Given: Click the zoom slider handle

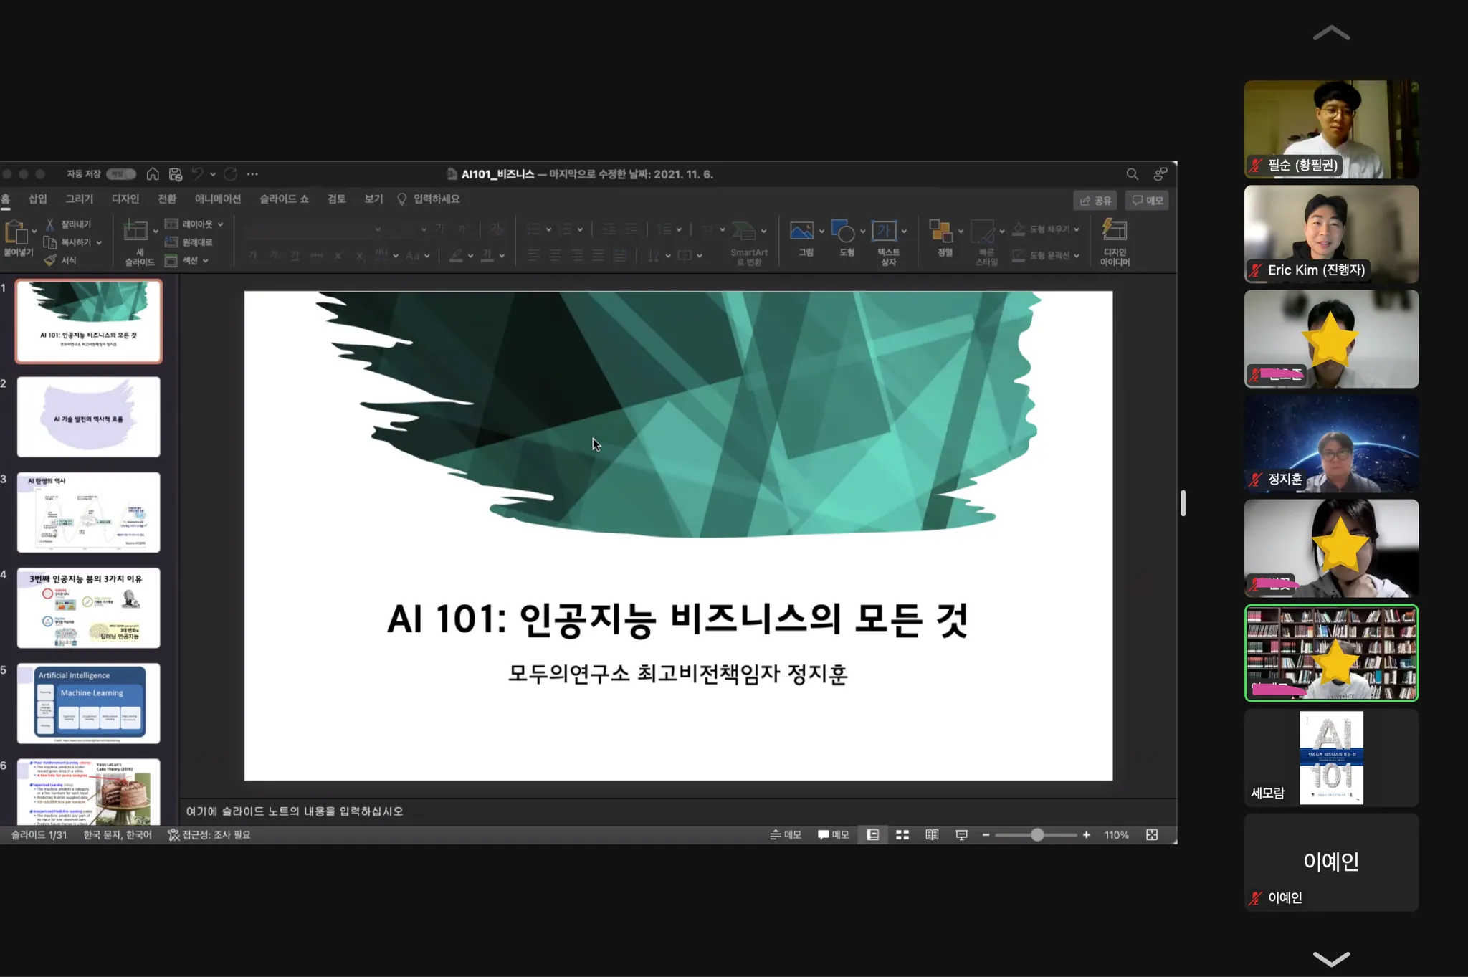Looking at the screenshot, I should coord(1037,835).
